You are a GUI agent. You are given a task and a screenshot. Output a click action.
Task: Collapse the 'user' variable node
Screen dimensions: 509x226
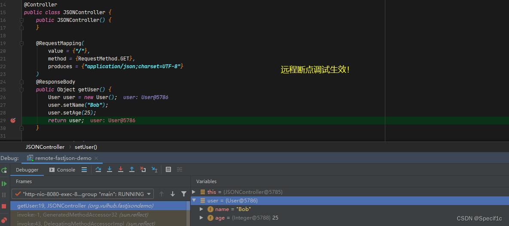coord(194,201)
